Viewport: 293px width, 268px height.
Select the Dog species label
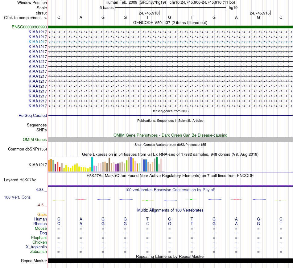[x=43, y=233]
